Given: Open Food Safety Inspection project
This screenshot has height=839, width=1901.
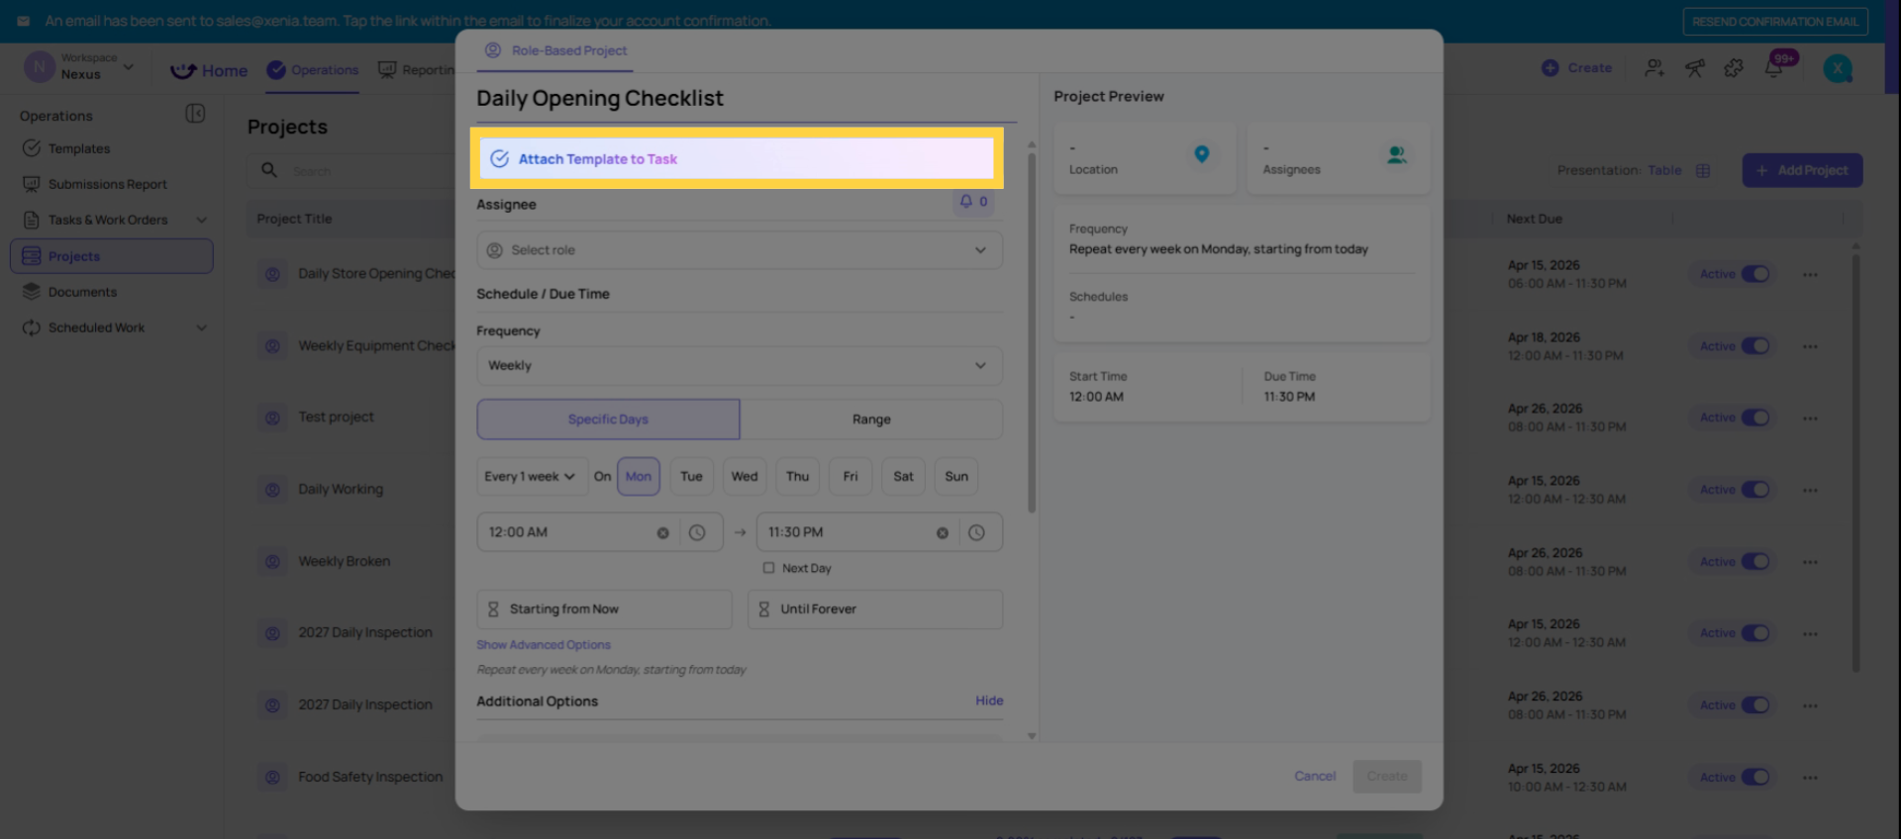Looking at the screenshot, I should pyautogui.click(x=370, y=777).
